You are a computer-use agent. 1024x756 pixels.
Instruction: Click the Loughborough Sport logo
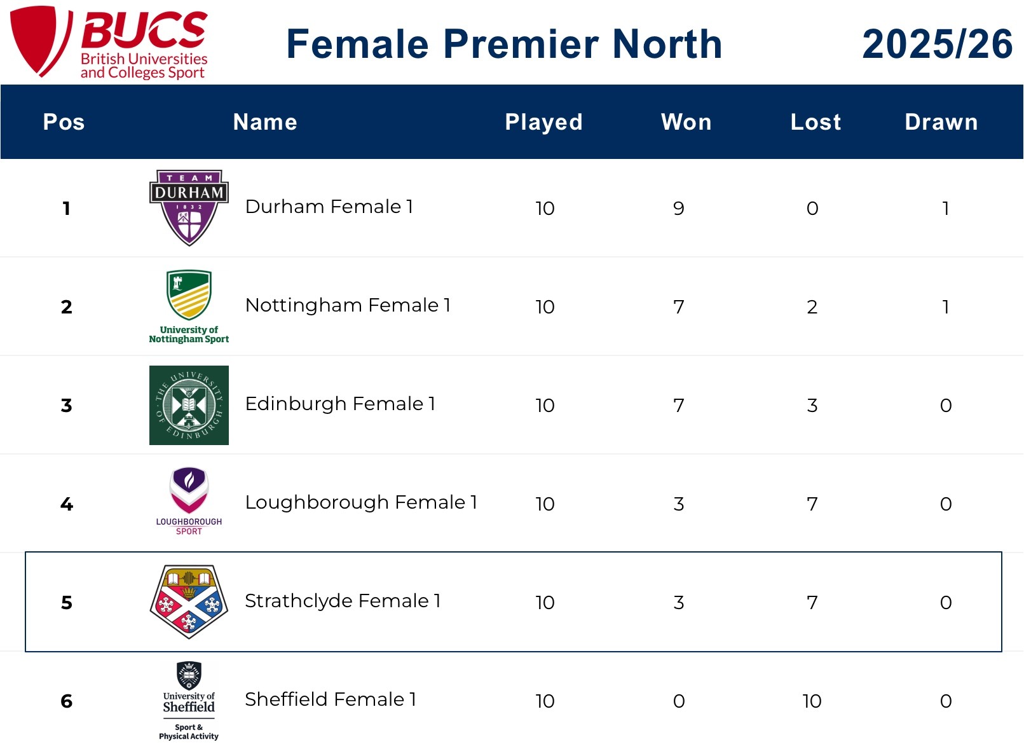[x=189, y=501]
